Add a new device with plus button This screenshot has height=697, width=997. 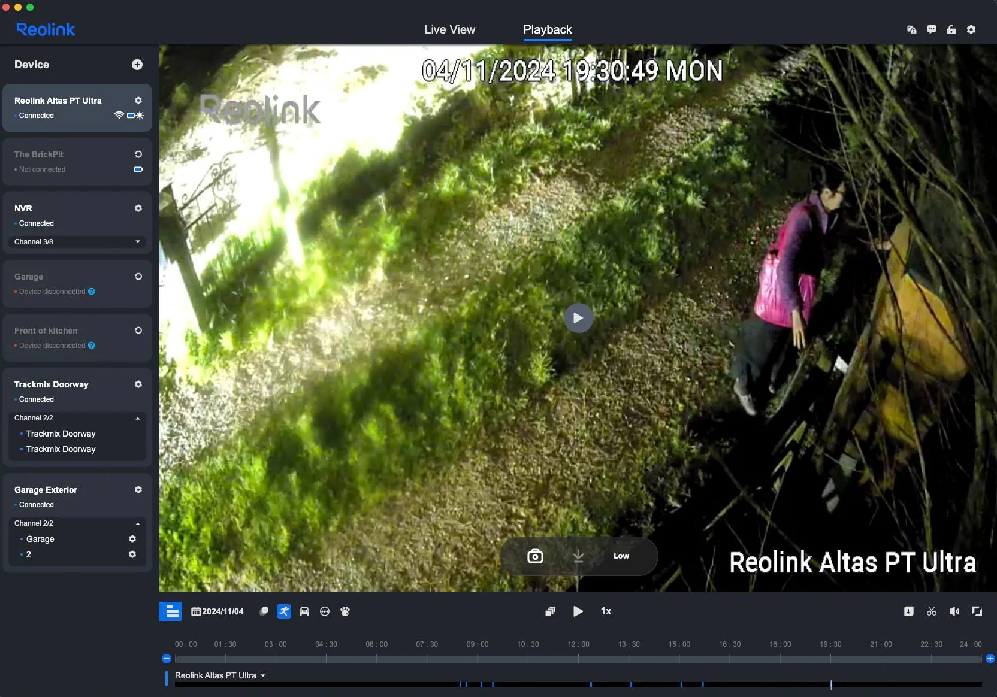(137, 65)
